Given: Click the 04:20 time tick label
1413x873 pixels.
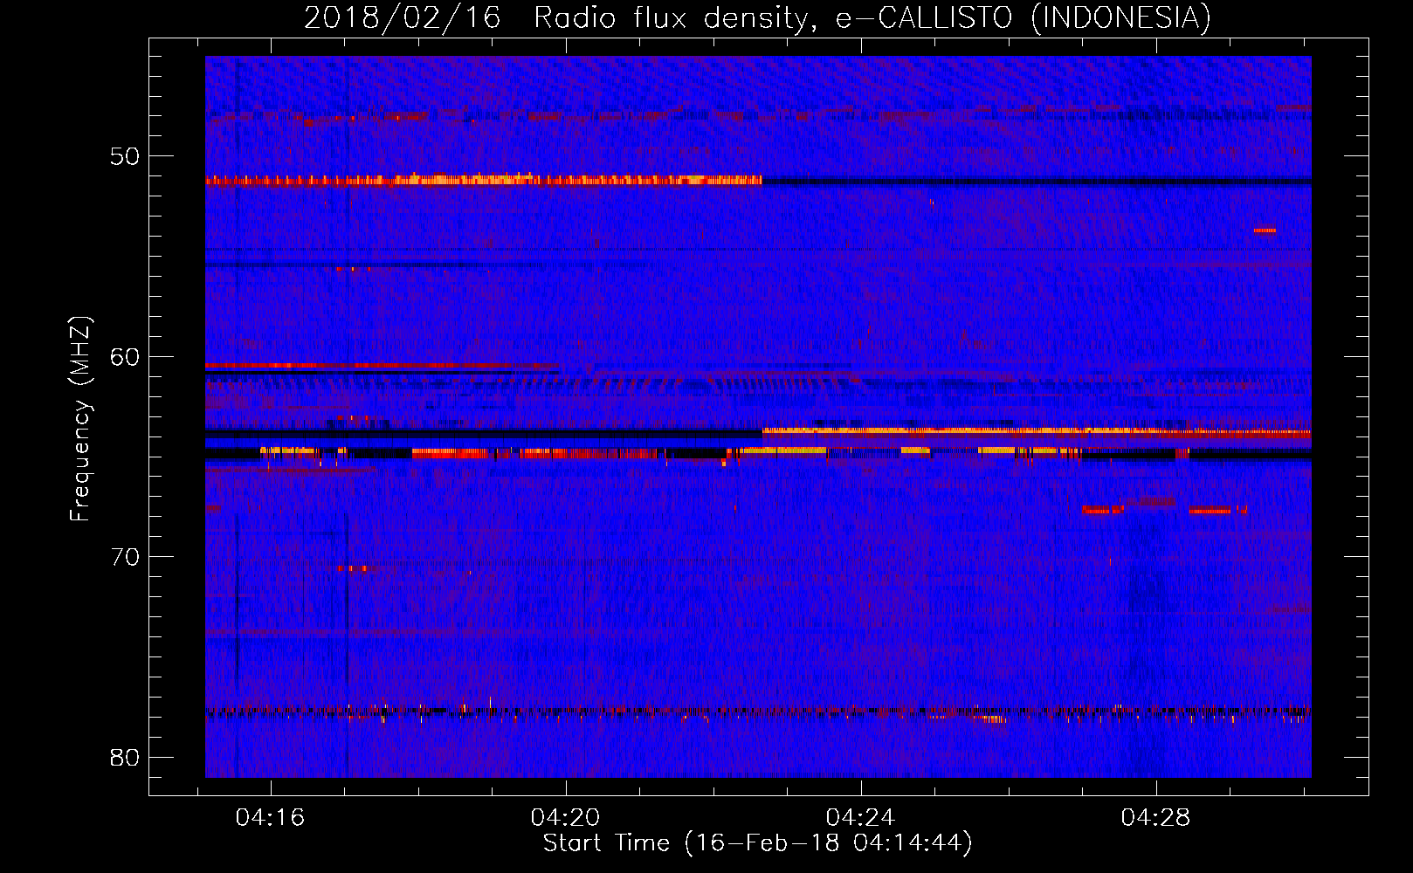Looking at the screenshot, I should point(565,817).
